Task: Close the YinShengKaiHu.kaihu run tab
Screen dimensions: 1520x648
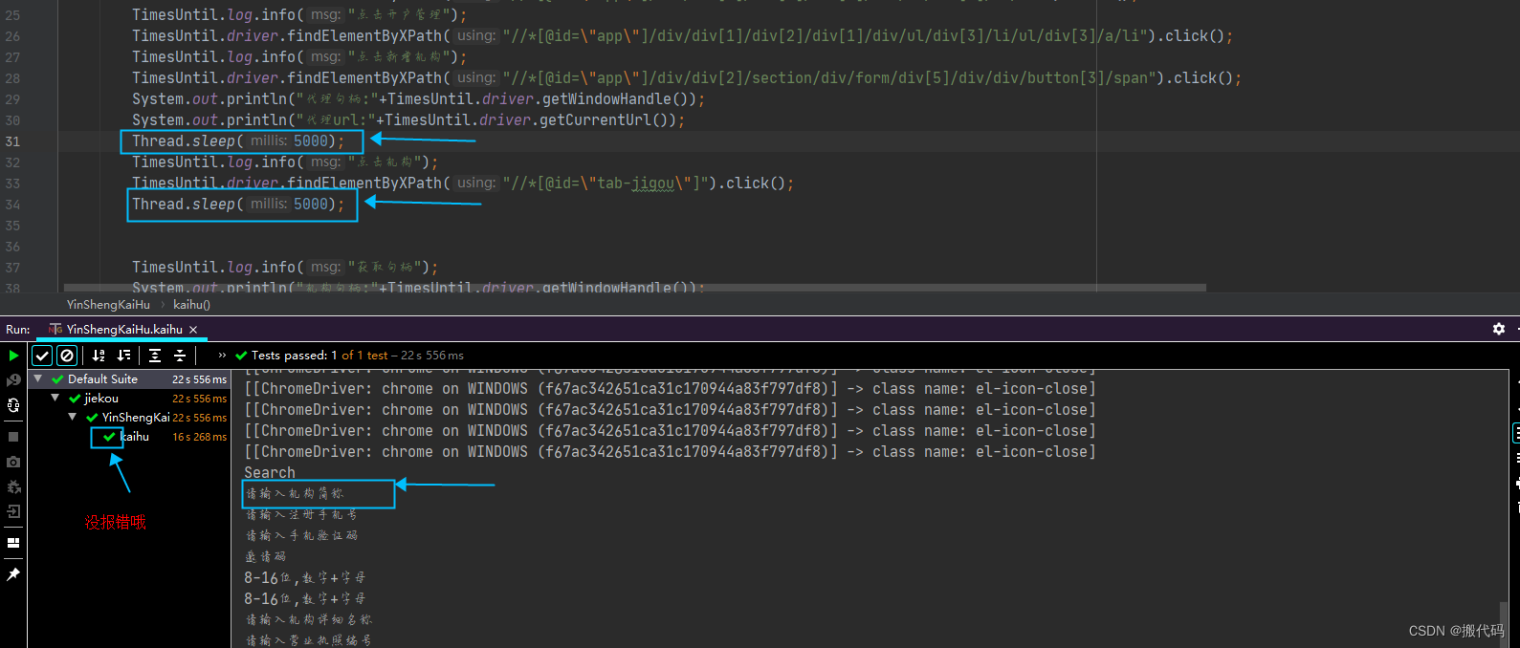Action: [x=193, y=330]
